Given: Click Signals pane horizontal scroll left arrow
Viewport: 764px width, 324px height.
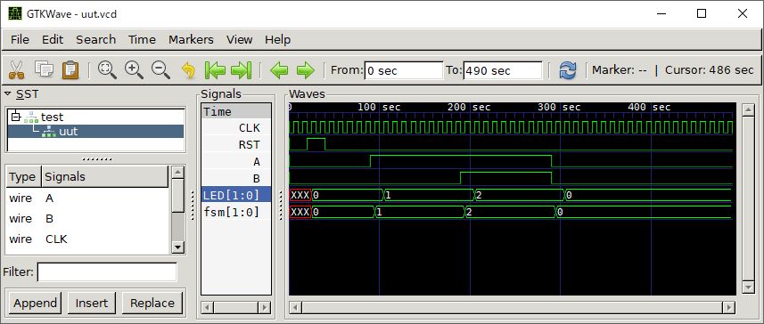Looking at the screenshot, I should click(208, 307).
